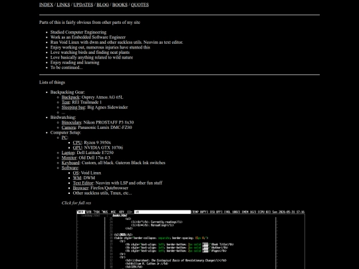Open the Binoculars link

[71, 122]
